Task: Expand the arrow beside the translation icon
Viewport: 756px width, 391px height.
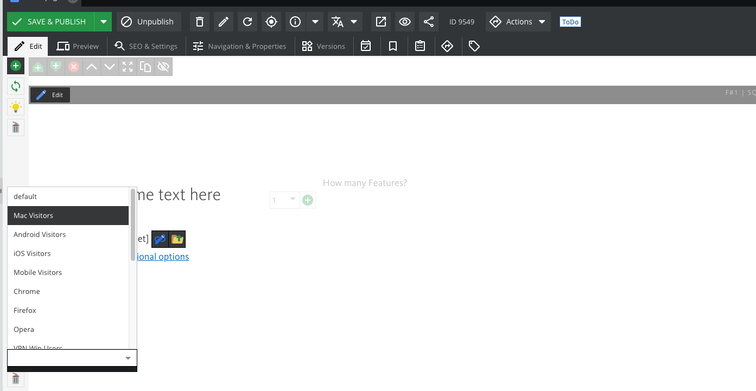Action: (354, 22)
